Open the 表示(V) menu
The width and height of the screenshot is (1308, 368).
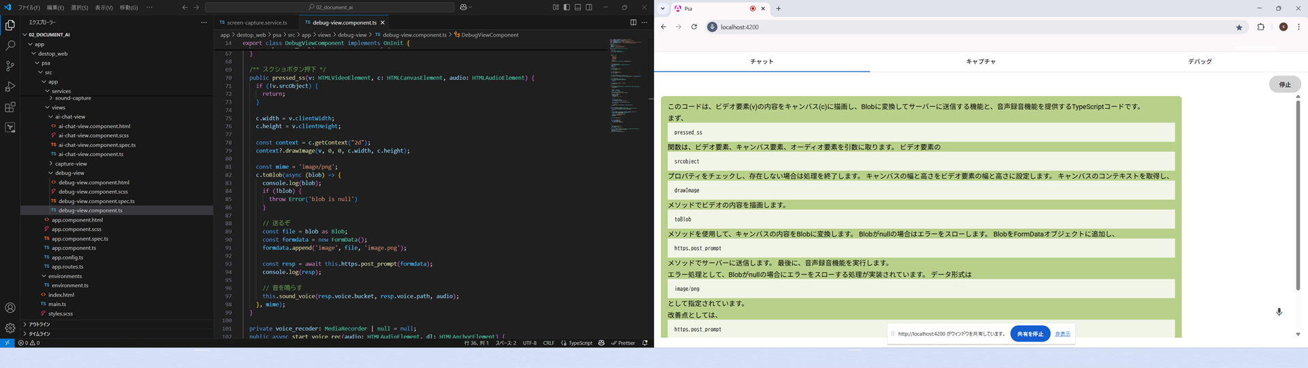point(104,7)
